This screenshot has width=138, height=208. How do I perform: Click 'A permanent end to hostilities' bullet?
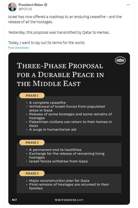pos(55,150)
